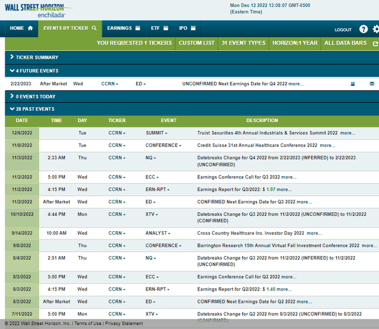Sort by the TICKER column header
This screenshot has width=379, height=329.
[x=117, y=120]
